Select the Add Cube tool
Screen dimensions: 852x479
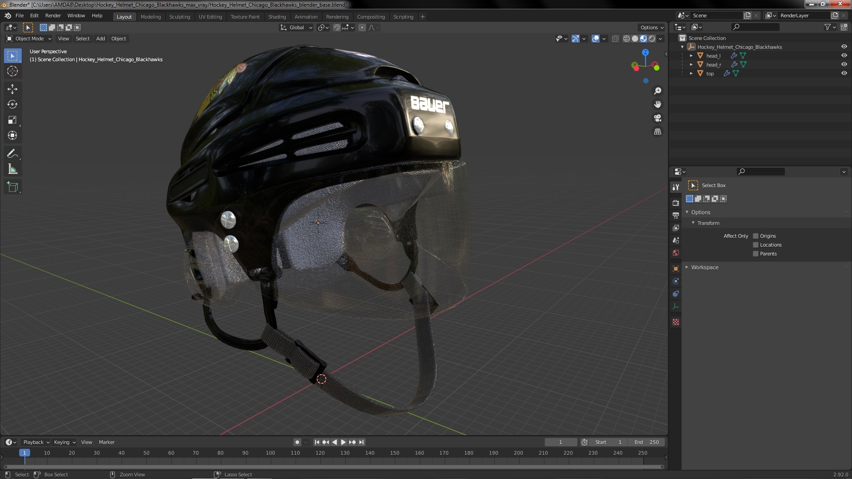12,187
